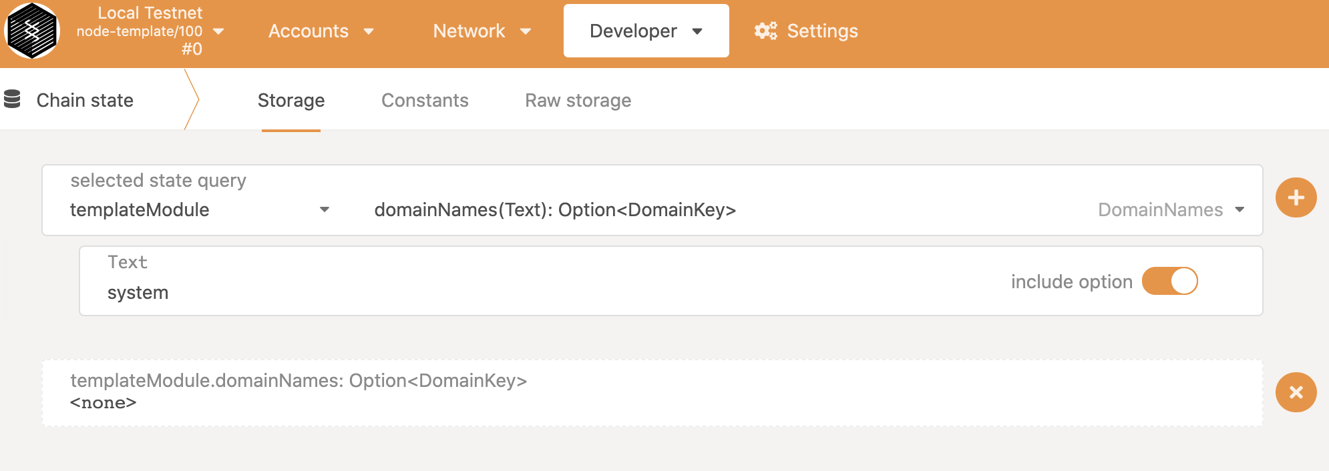The height and width of the screenshot is (471, 1329).
Task: Switch to the Raw storage tab
Action: 578,100
